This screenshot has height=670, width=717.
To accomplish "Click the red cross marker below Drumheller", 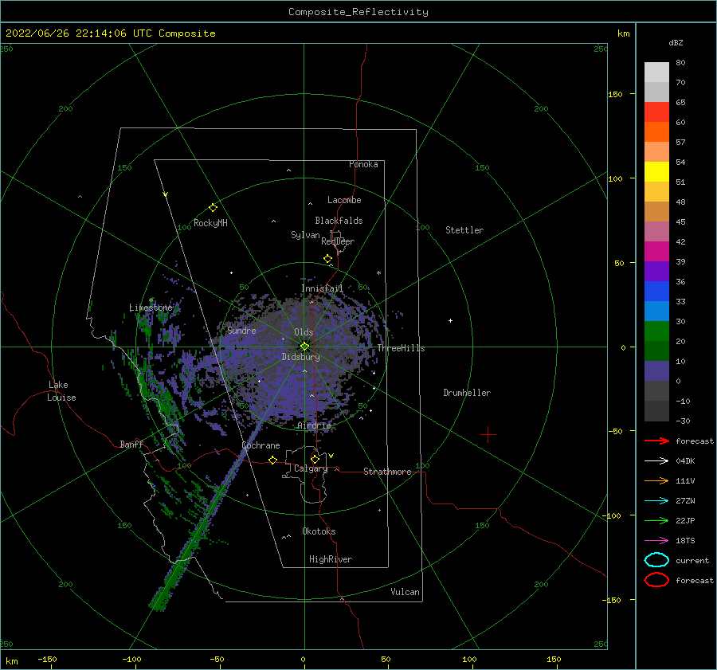I will (488, 434).
